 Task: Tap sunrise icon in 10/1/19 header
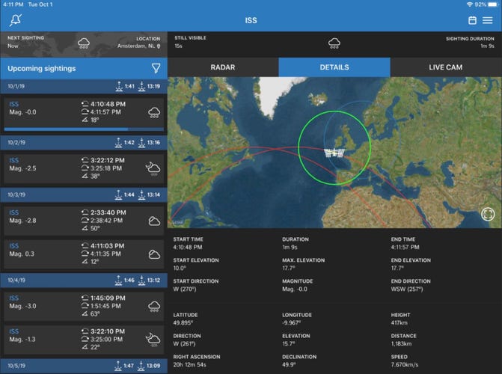pos(119,87)
